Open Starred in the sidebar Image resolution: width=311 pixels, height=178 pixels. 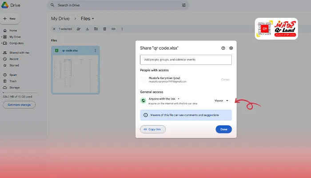(x=14, y=65)
